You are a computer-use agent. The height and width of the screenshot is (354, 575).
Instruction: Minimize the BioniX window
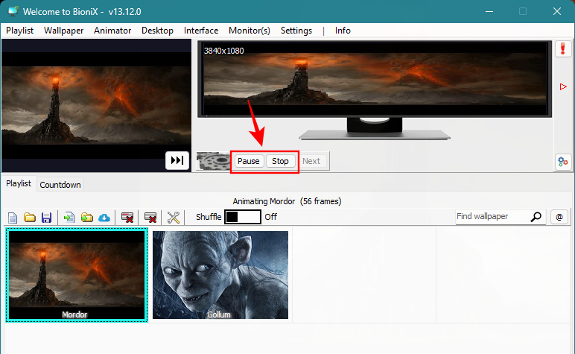[x=489, y=11]
